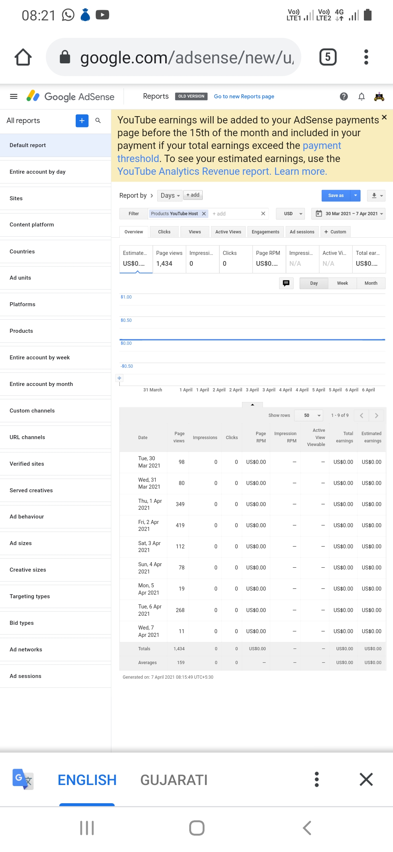This screenshot has width=393, height=852.
Task: Collapse the chart using the up arrow
Action: coord(253,405)
